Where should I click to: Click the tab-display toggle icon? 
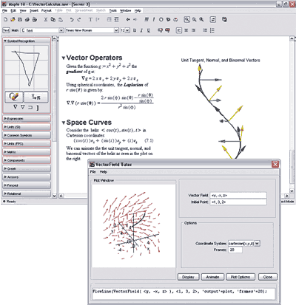213,19
